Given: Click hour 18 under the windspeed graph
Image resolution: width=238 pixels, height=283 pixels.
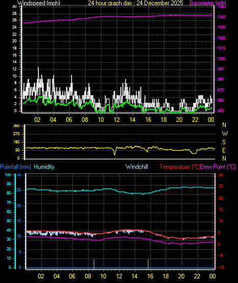Looking at the screenshot, I should tap(164, 120).
